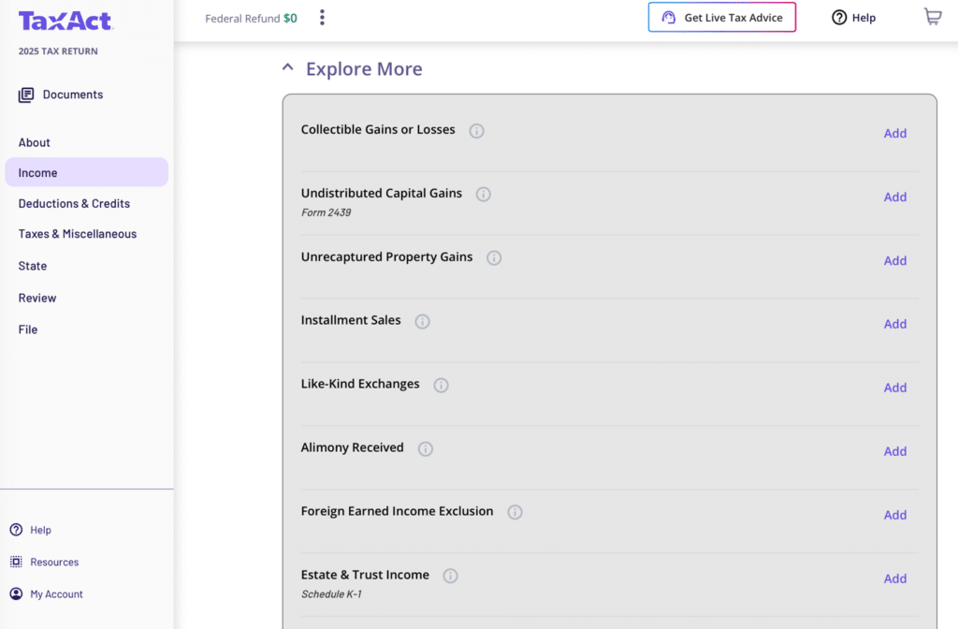The height and width of the screenshot is (629, 958).
Task: Collapse the Explore More section
Action: [x=287, y=66]
